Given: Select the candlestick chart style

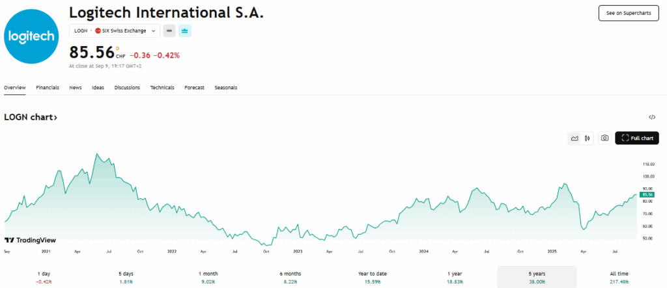Looking at the screenshot, I should pyautogui.click(x=588, y=138).
